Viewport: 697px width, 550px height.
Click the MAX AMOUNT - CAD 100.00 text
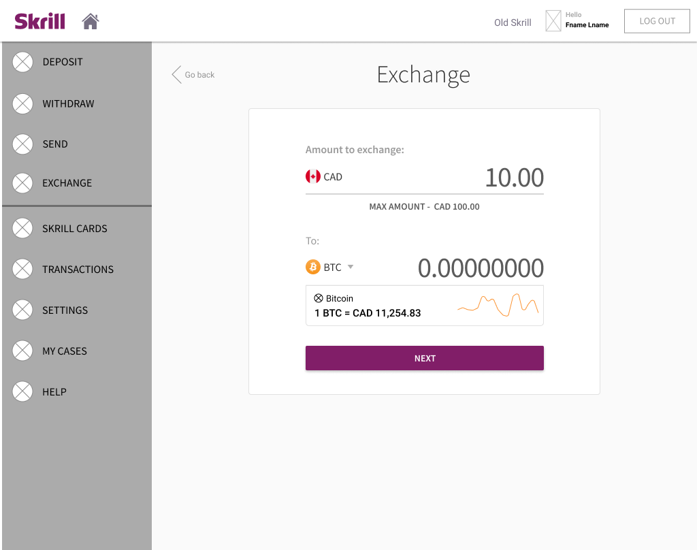(x=424, y=207)
